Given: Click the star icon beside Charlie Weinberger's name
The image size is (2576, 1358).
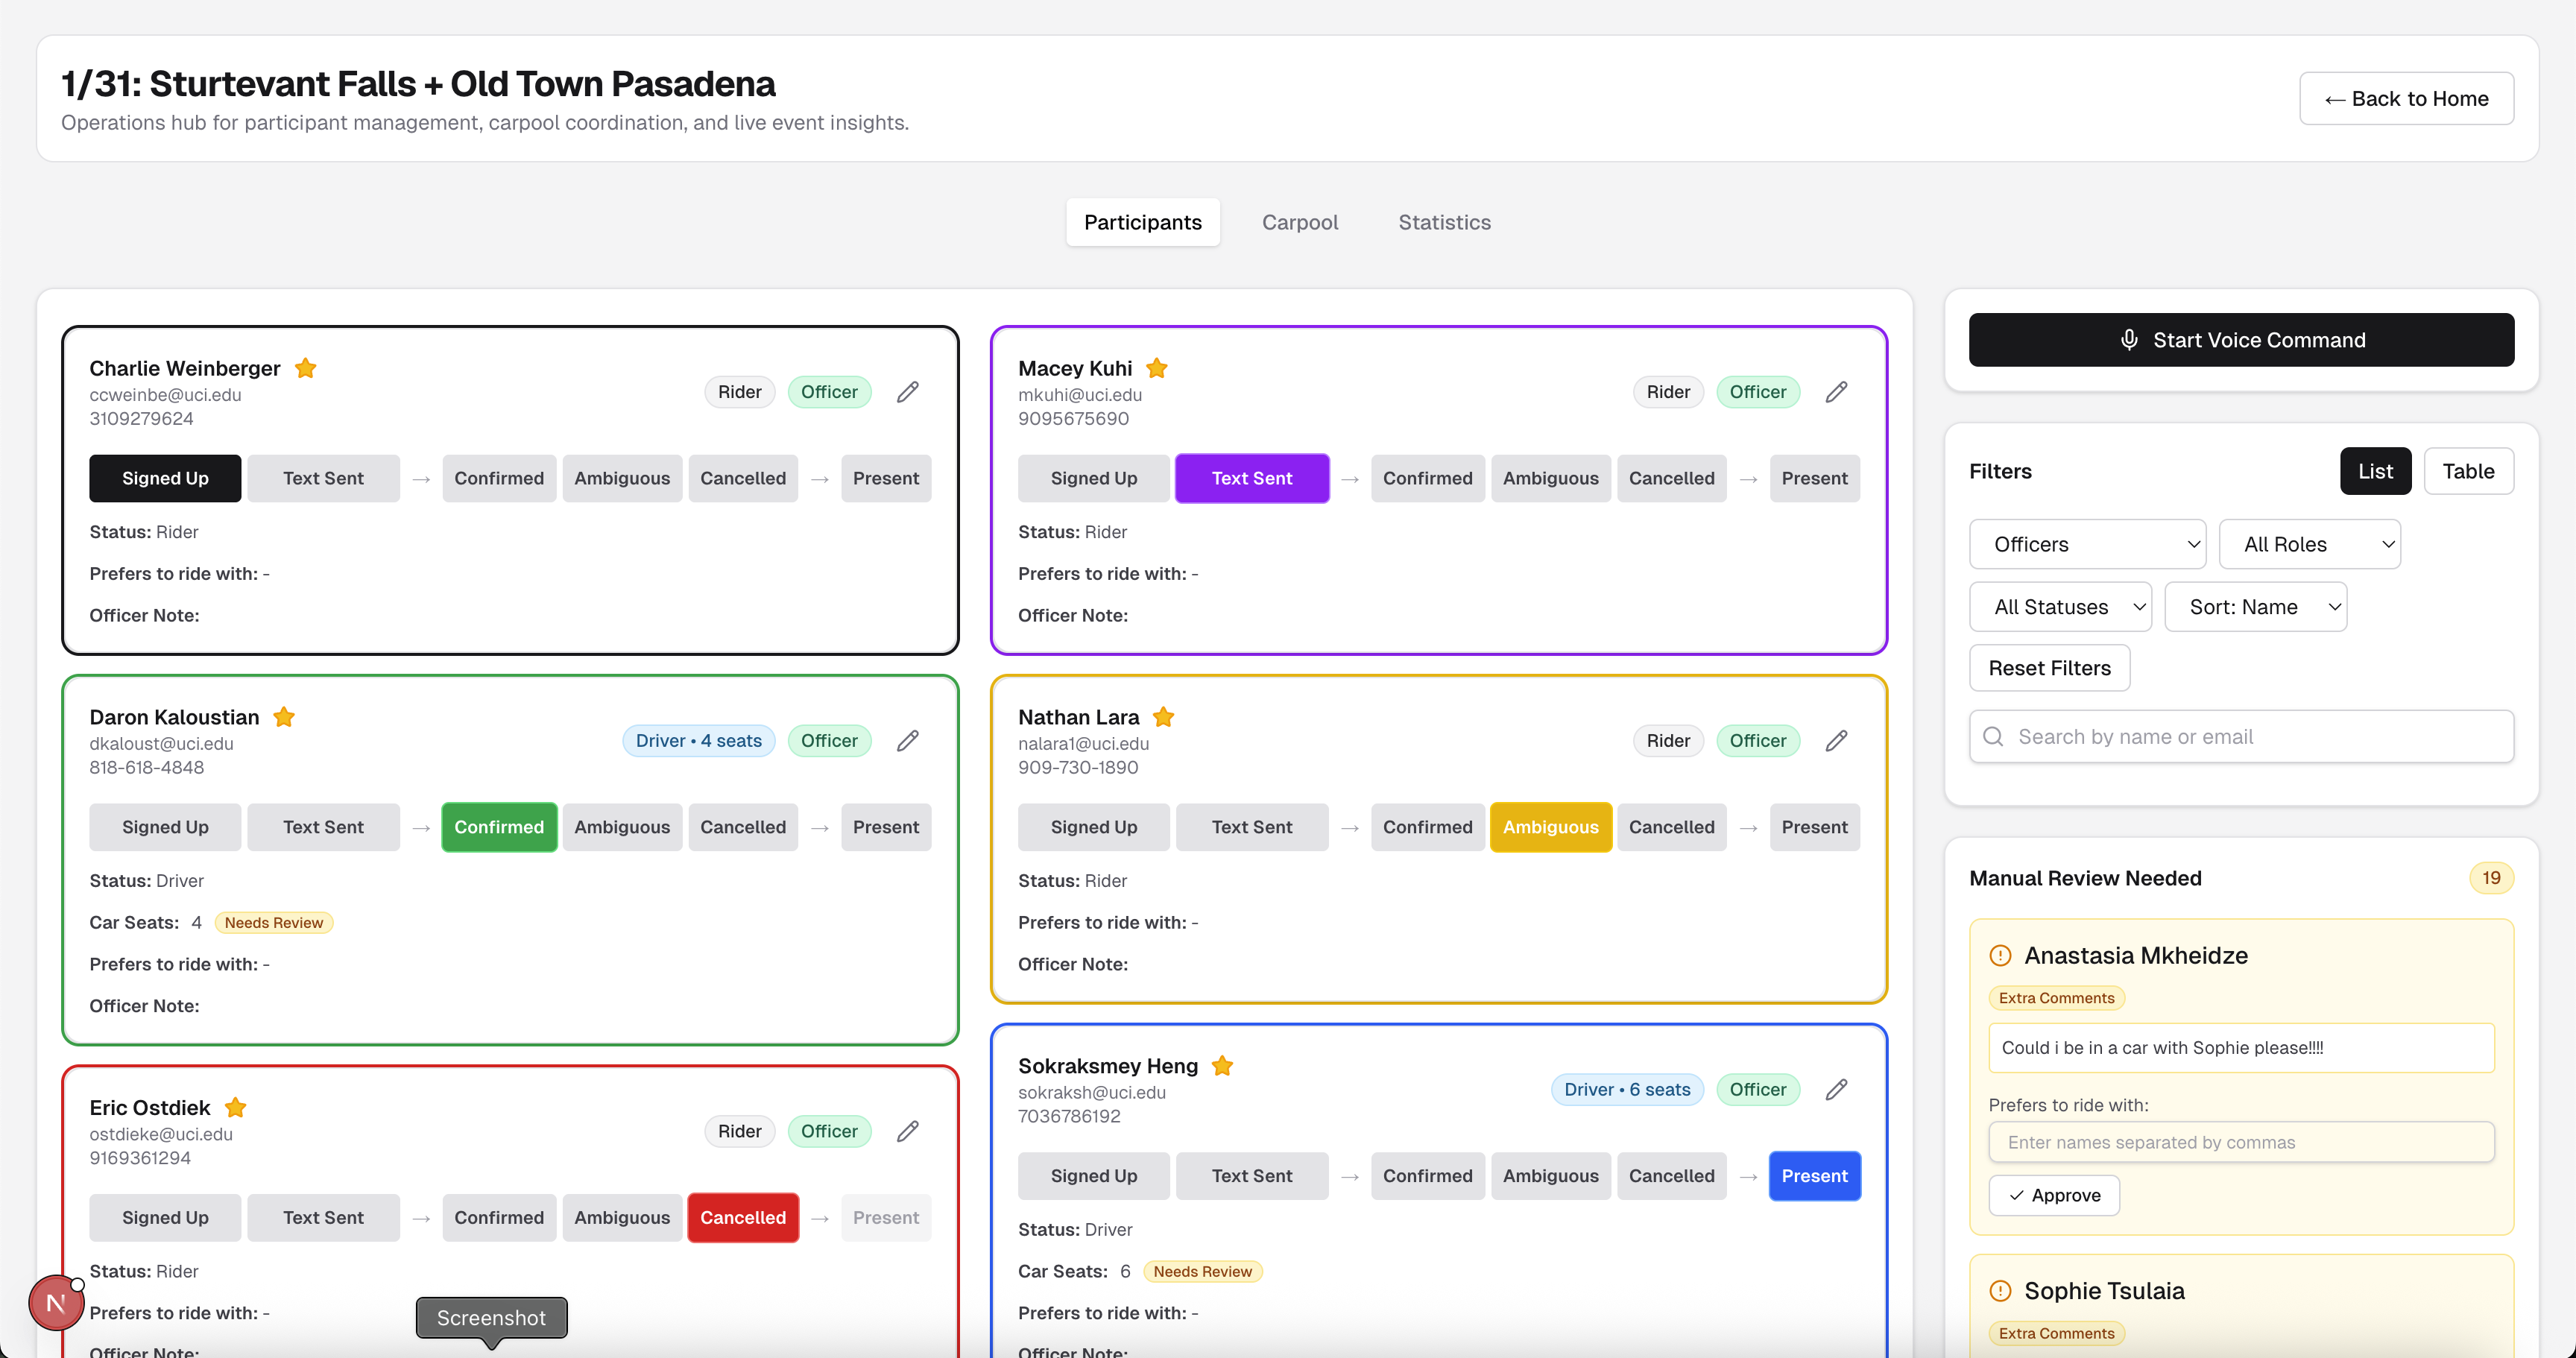Looking at the screenshot, I should pyautogui.click(x=306, y=368).
